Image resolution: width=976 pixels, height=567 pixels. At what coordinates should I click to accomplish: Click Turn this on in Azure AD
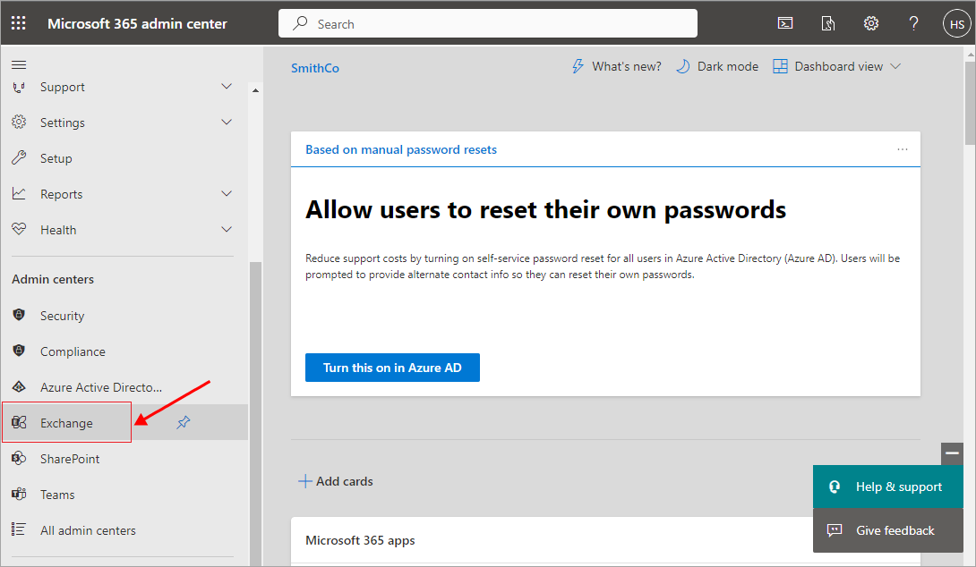coord(392,368)
